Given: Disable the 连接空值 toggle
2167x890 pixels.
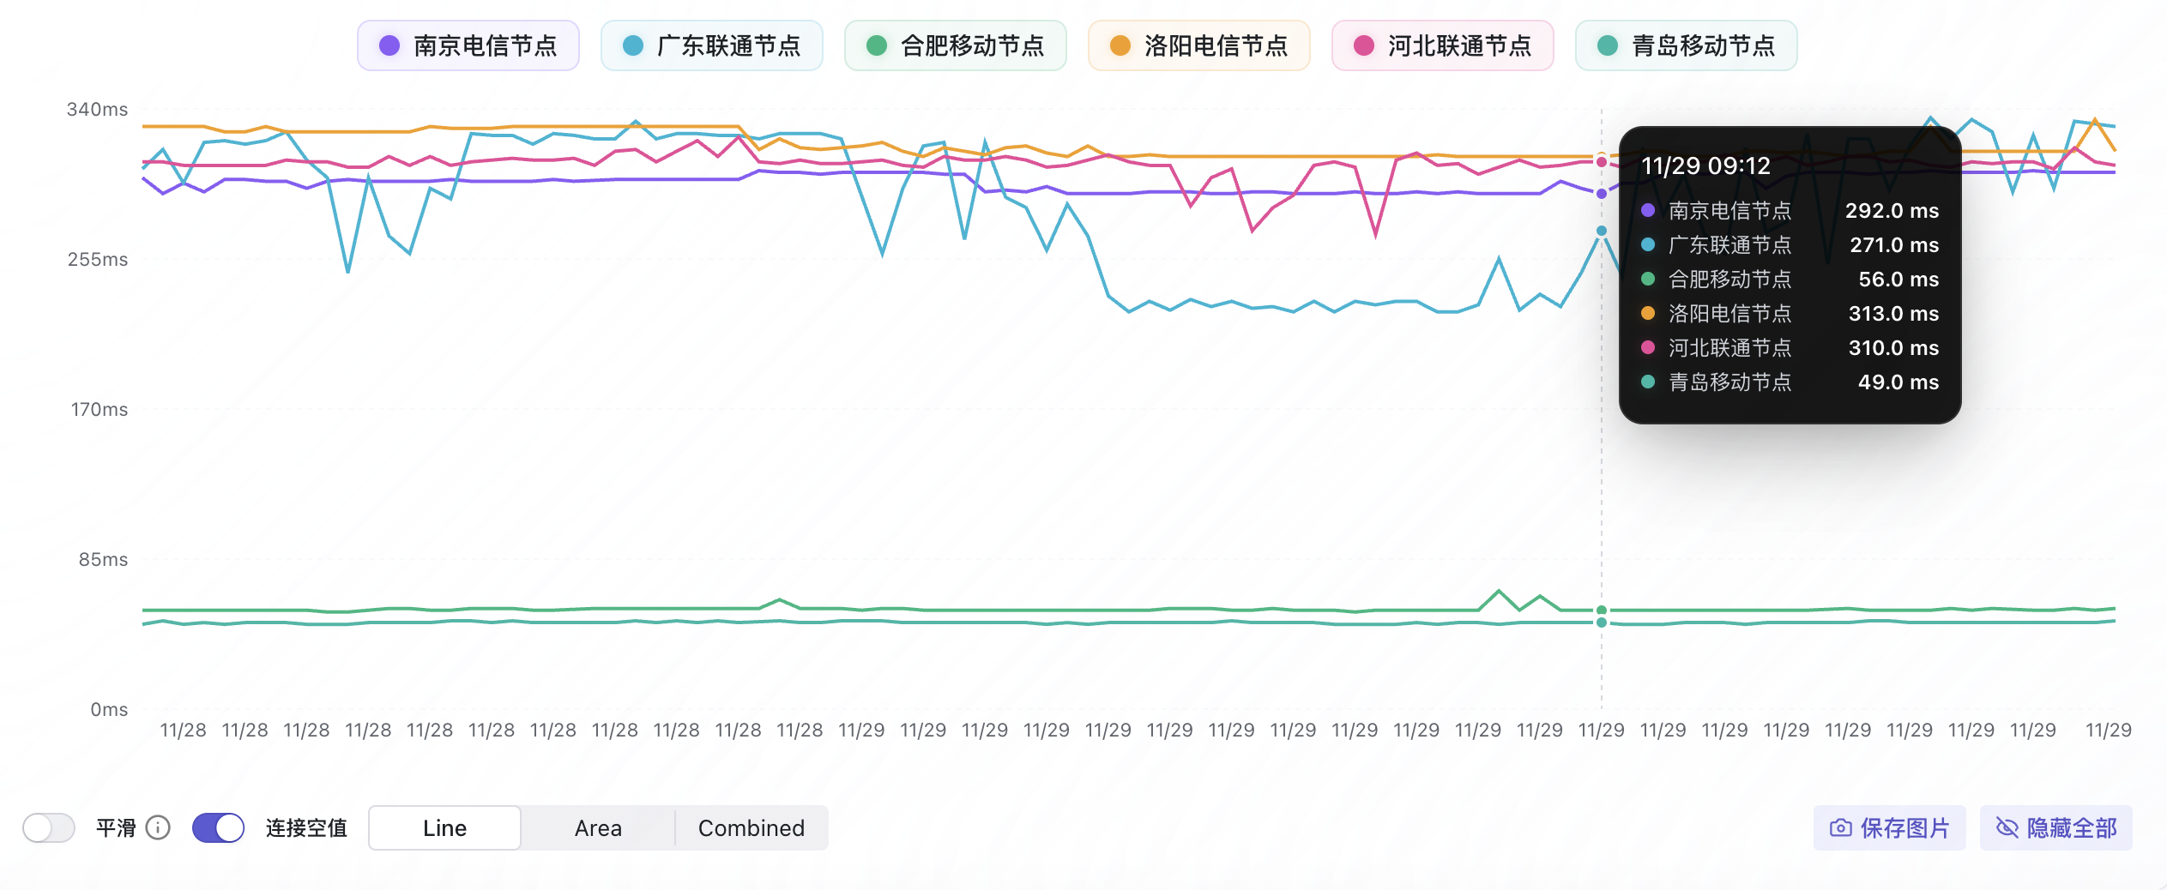Looking at the screenshot, I should point(218,827).
